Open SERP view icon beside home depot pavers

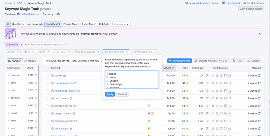click(x=79, y=91)
